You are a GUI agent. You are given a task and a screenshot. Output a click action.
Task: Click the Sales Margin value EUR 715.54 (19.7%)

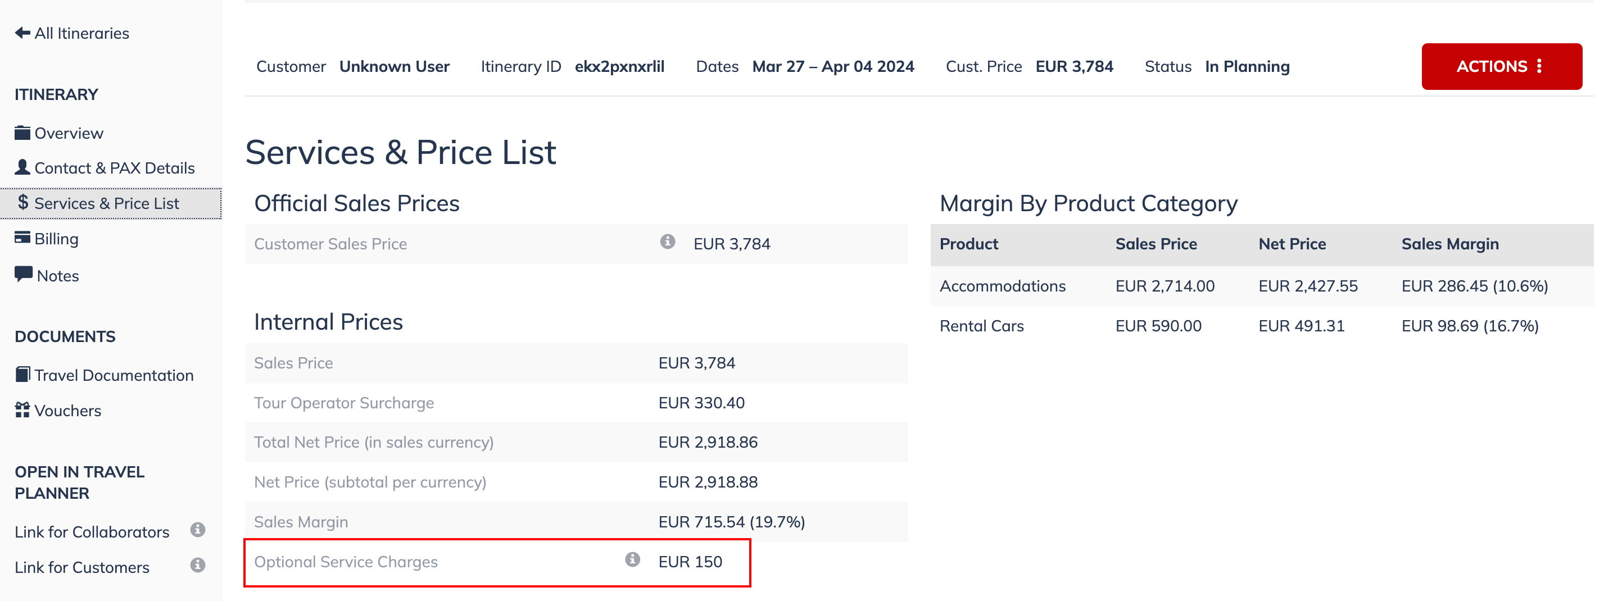[x=731, y=522]
